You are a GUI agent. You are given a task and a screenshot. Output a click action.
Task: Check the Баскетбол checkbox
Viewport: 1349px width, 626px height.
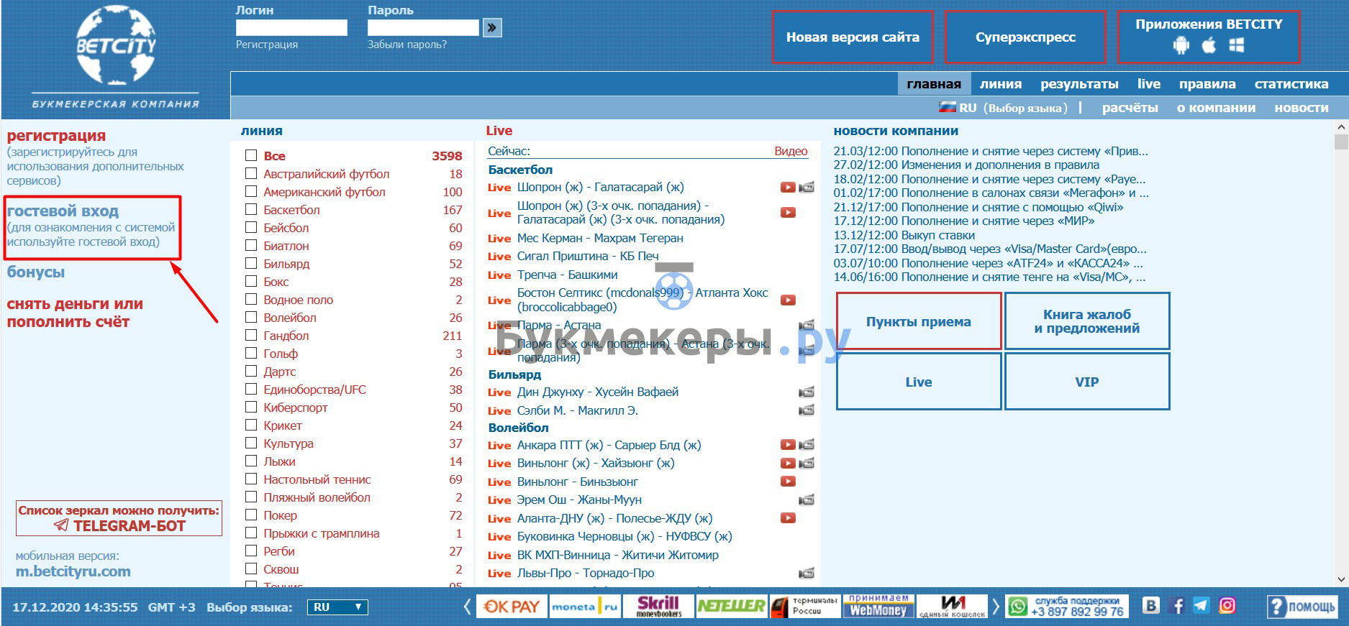(251, 210)
